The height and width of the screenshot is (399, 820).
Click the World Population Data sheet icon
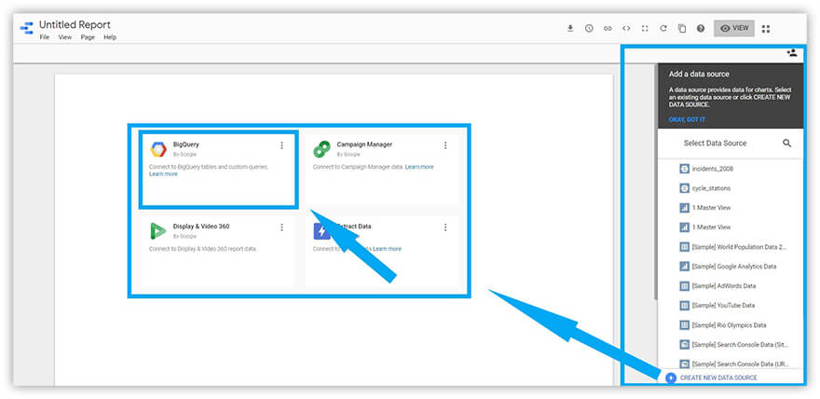(x=684, y=247)
